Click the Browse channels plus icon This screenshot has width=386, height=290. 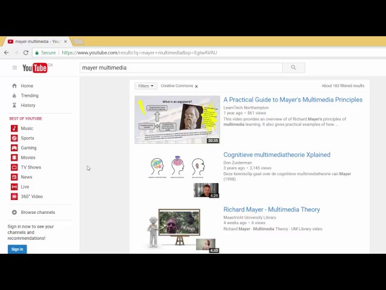[x=14, y=212]
